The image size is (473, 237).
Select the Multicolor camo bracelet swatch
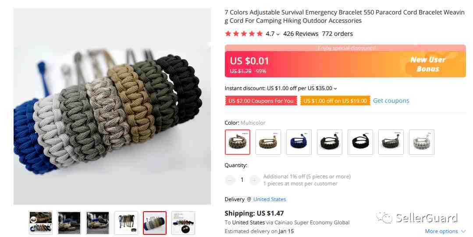(238, 142)
